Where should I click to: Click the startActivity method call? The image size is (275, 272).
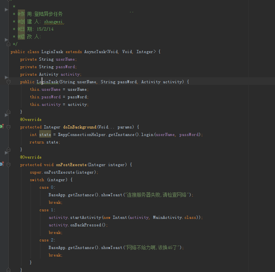tap(86, 218)
